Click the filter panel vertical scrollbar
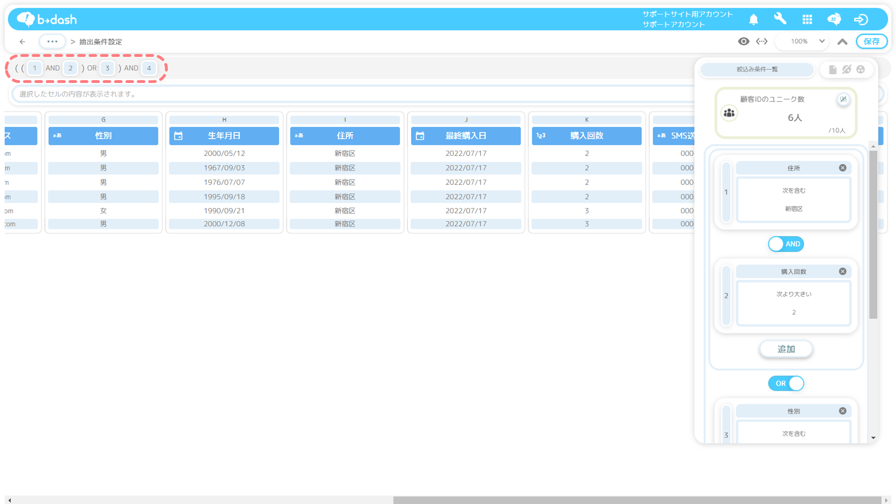 coord(873,235)
